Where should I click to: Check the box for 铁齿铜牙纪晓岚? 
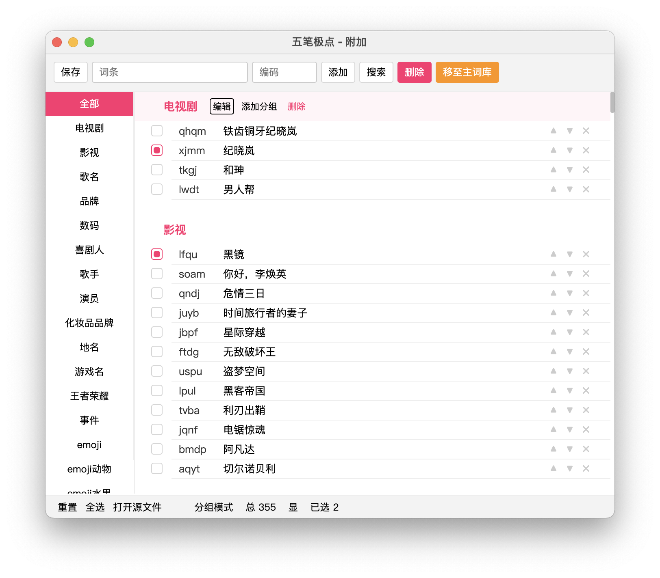coord(157,131)
